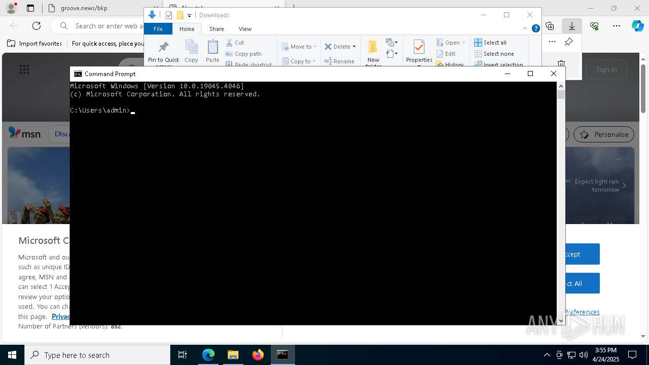Click the Edge tab actions menu icon
649x365 pixels.
(x=30, y=8)
